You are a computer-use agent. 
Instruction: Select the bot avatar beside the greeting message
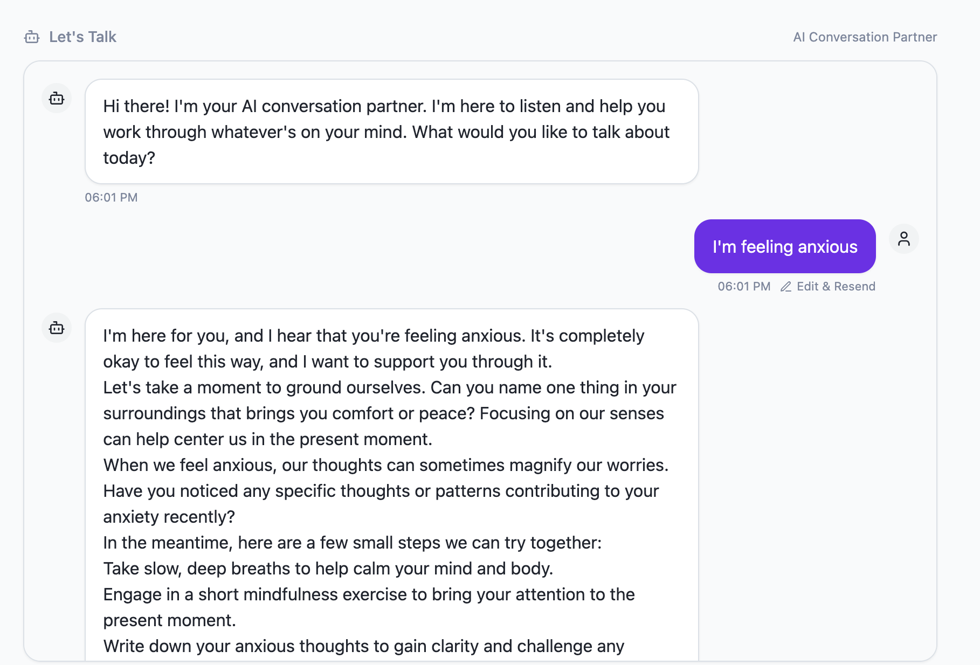point(56,98)
